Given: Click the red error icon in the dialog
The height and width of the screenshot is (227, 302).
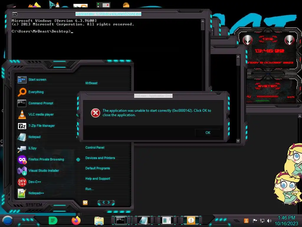Looking at the screenshot, I should pyautogui.click(x=96, y=113).
